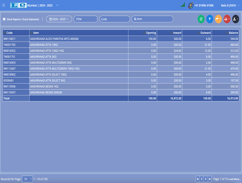Open the red print button
The width and height of the screenshot is (242, 183).
pos(227,19)
